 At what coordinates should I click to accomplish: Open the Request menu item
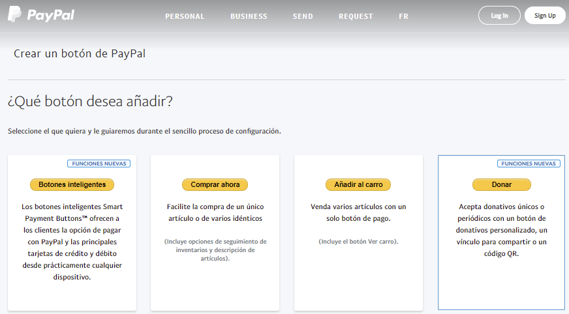[x=356, y=16]
